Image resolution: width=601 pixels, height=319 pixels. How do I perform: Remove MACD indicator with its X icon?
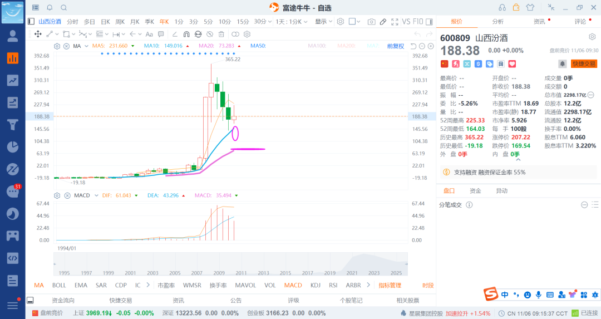pos(67,195)
